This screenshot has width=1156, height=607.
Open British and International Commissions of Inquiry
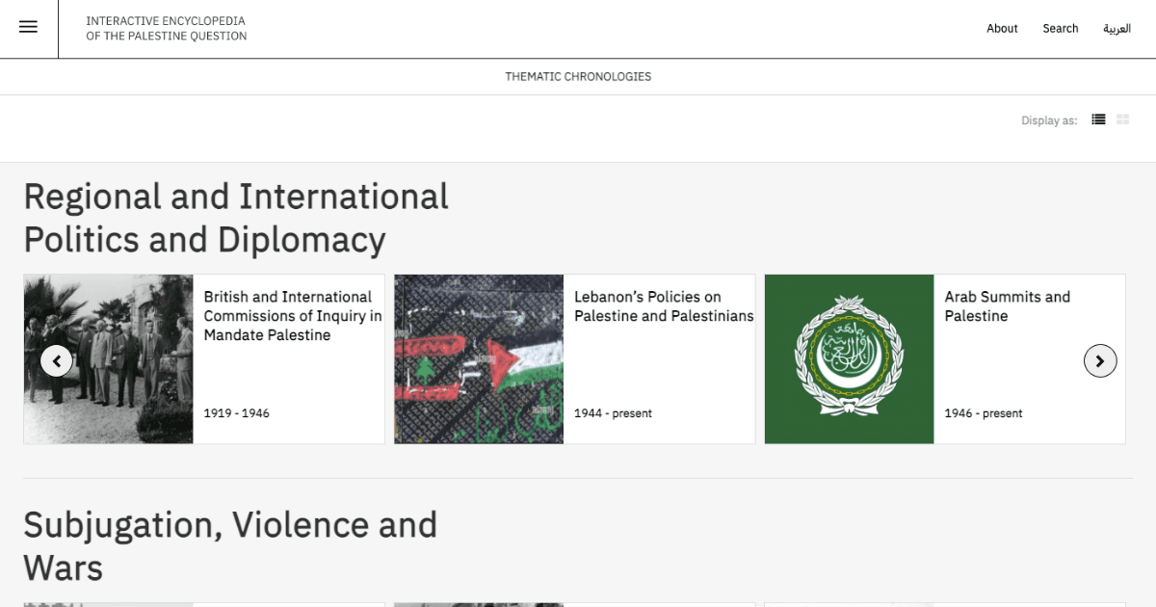pyautogui.click(x=292, y=316)
